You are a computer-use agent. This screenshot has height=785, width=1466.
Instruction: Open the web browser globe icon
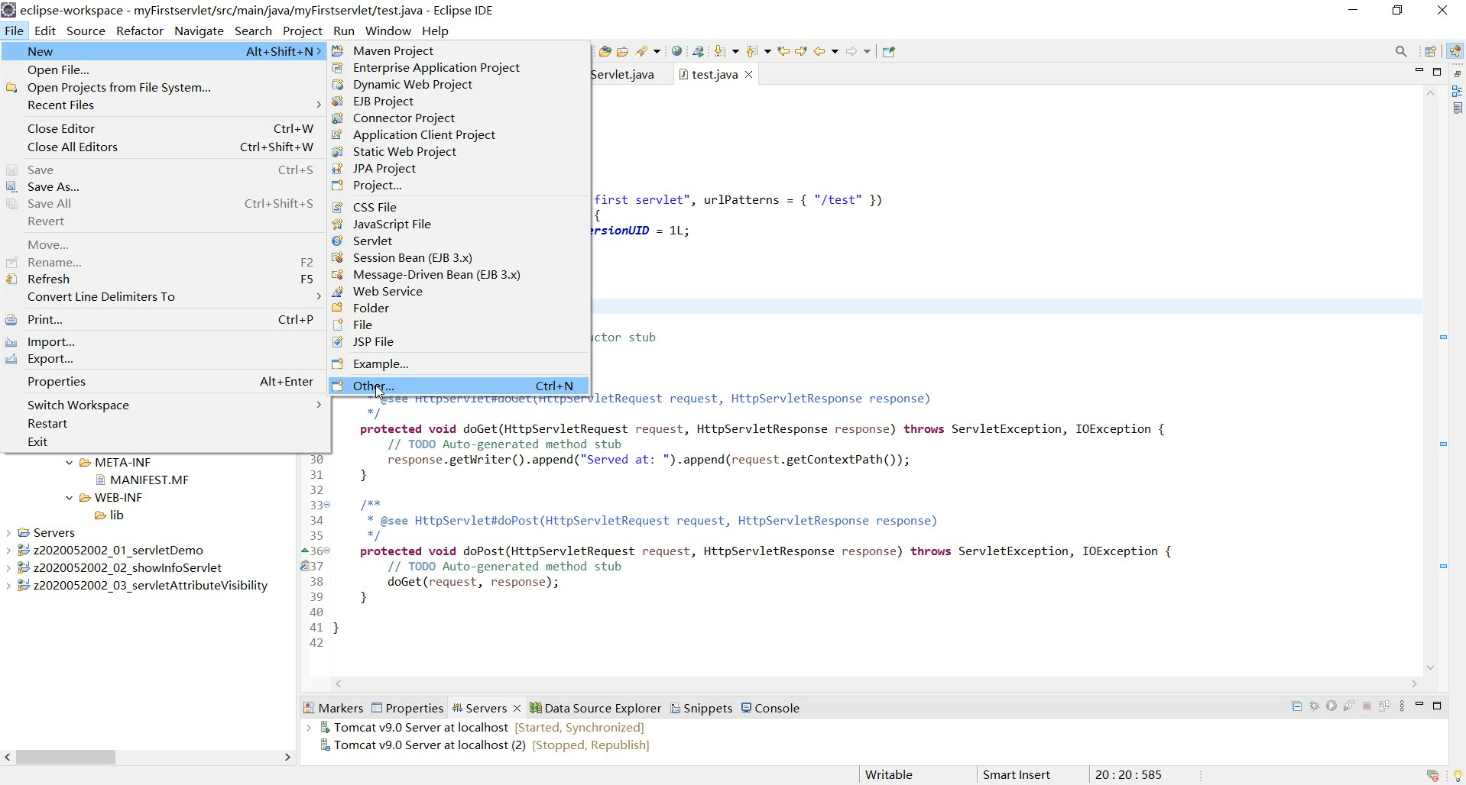click(676, 51)
